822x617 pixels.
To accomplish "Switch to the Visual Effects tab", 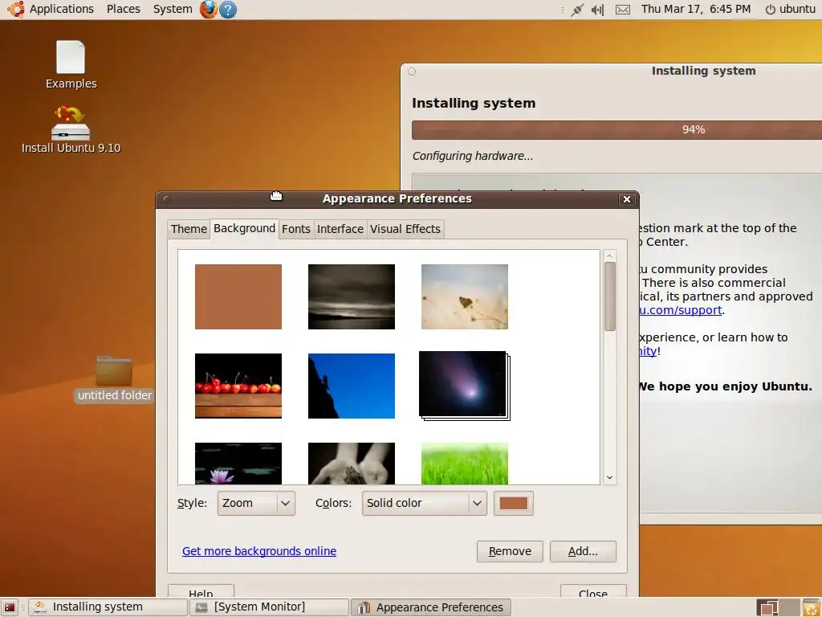I will click(x=405, y=229).
